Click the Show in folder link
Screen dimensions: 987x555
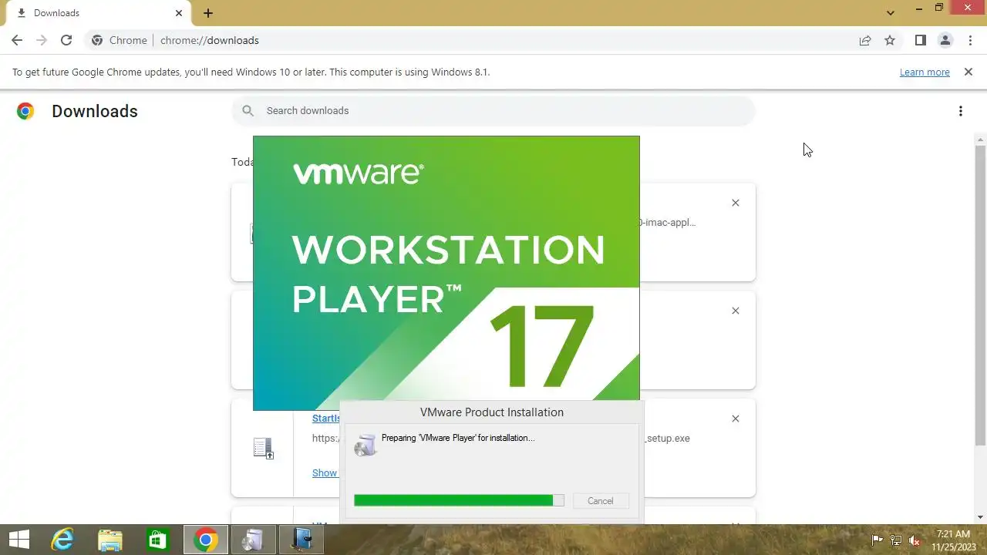[x=325, y=473]
